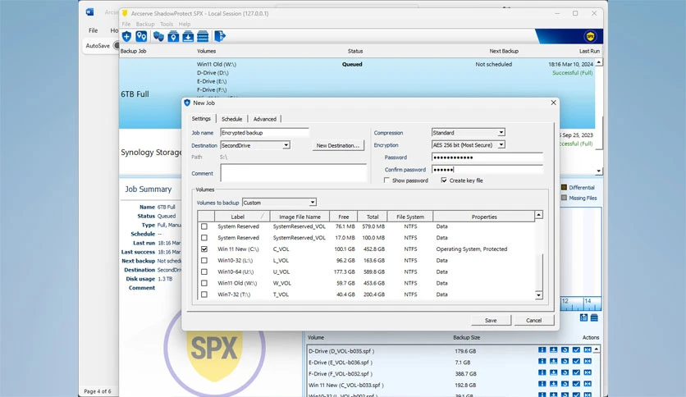Click the verify checkmark on the Win 11 New backup
The height and width of the screenshot is (397, 686).
576,384
